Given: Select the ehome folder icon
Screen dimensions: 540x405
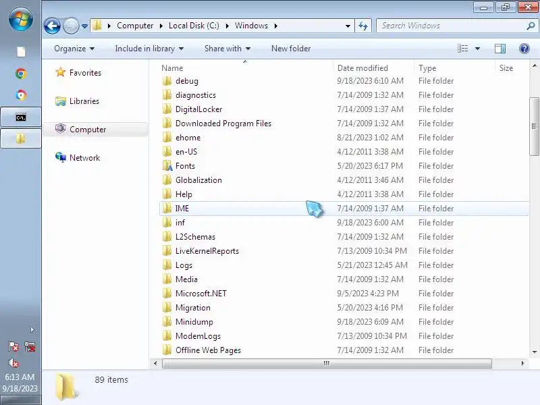Looking at the screenshot, I should [167, 138].
